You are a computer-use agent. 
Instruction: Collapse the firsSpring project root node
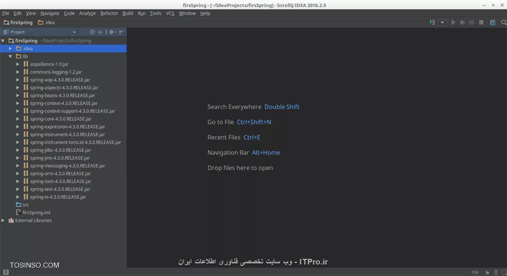(3, 41)
